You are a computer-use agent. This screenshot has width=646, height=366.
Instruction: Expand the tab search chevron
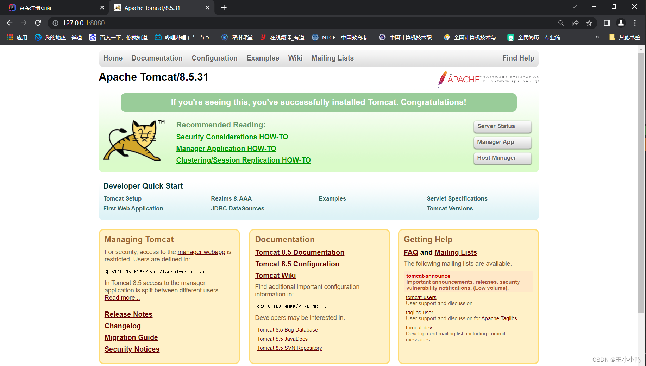(574, 7)
